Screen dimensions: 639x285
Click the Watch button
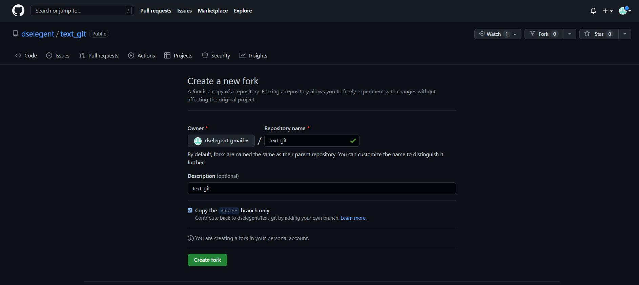(x=498, y=34)
